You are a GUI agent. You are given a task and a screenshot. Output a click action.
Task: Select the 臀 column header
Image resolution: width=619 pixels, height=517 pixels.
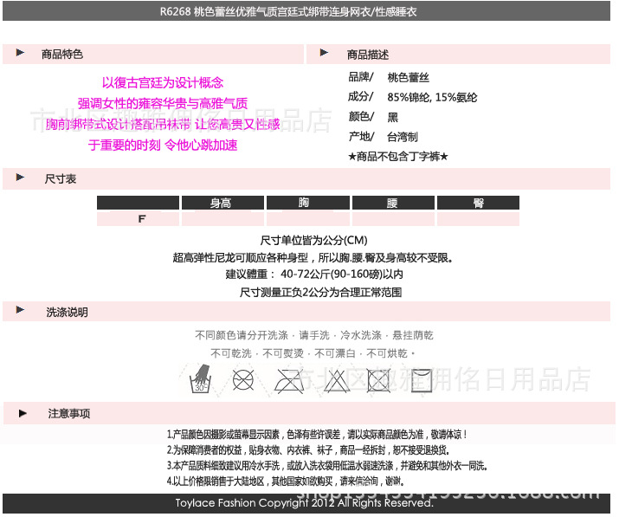click(478, 204)
